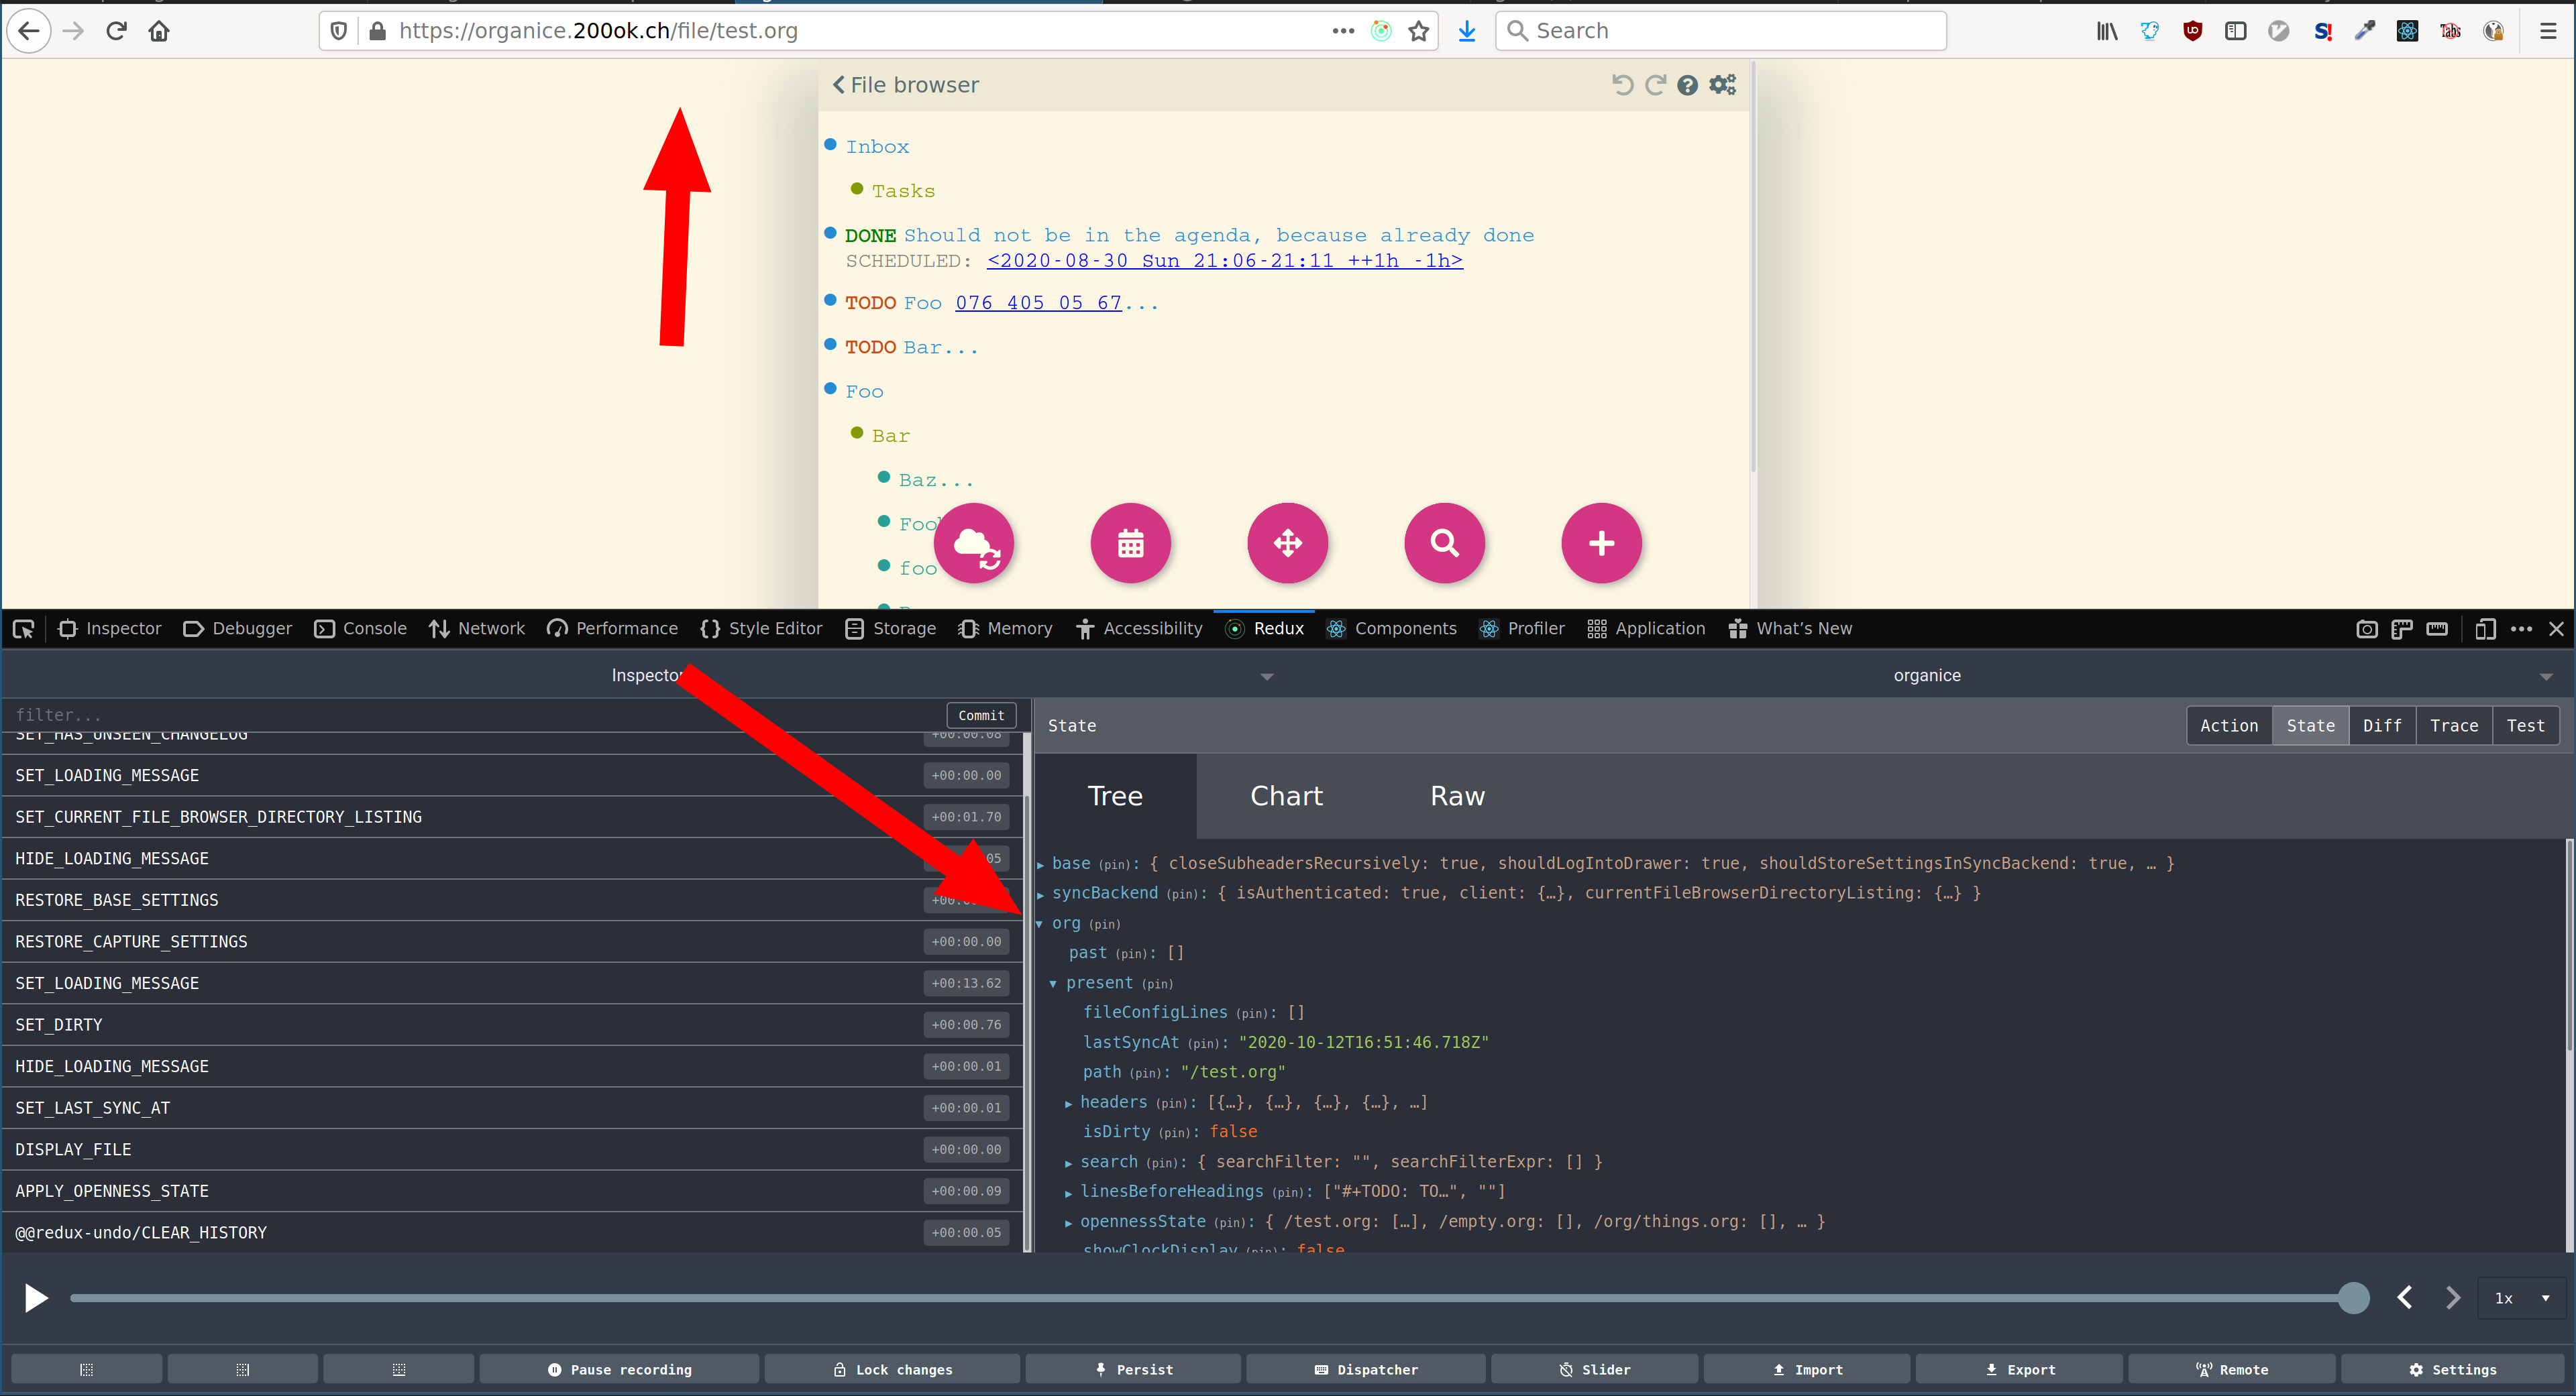Open the scheduled timestamp link

coord(1224,261)
